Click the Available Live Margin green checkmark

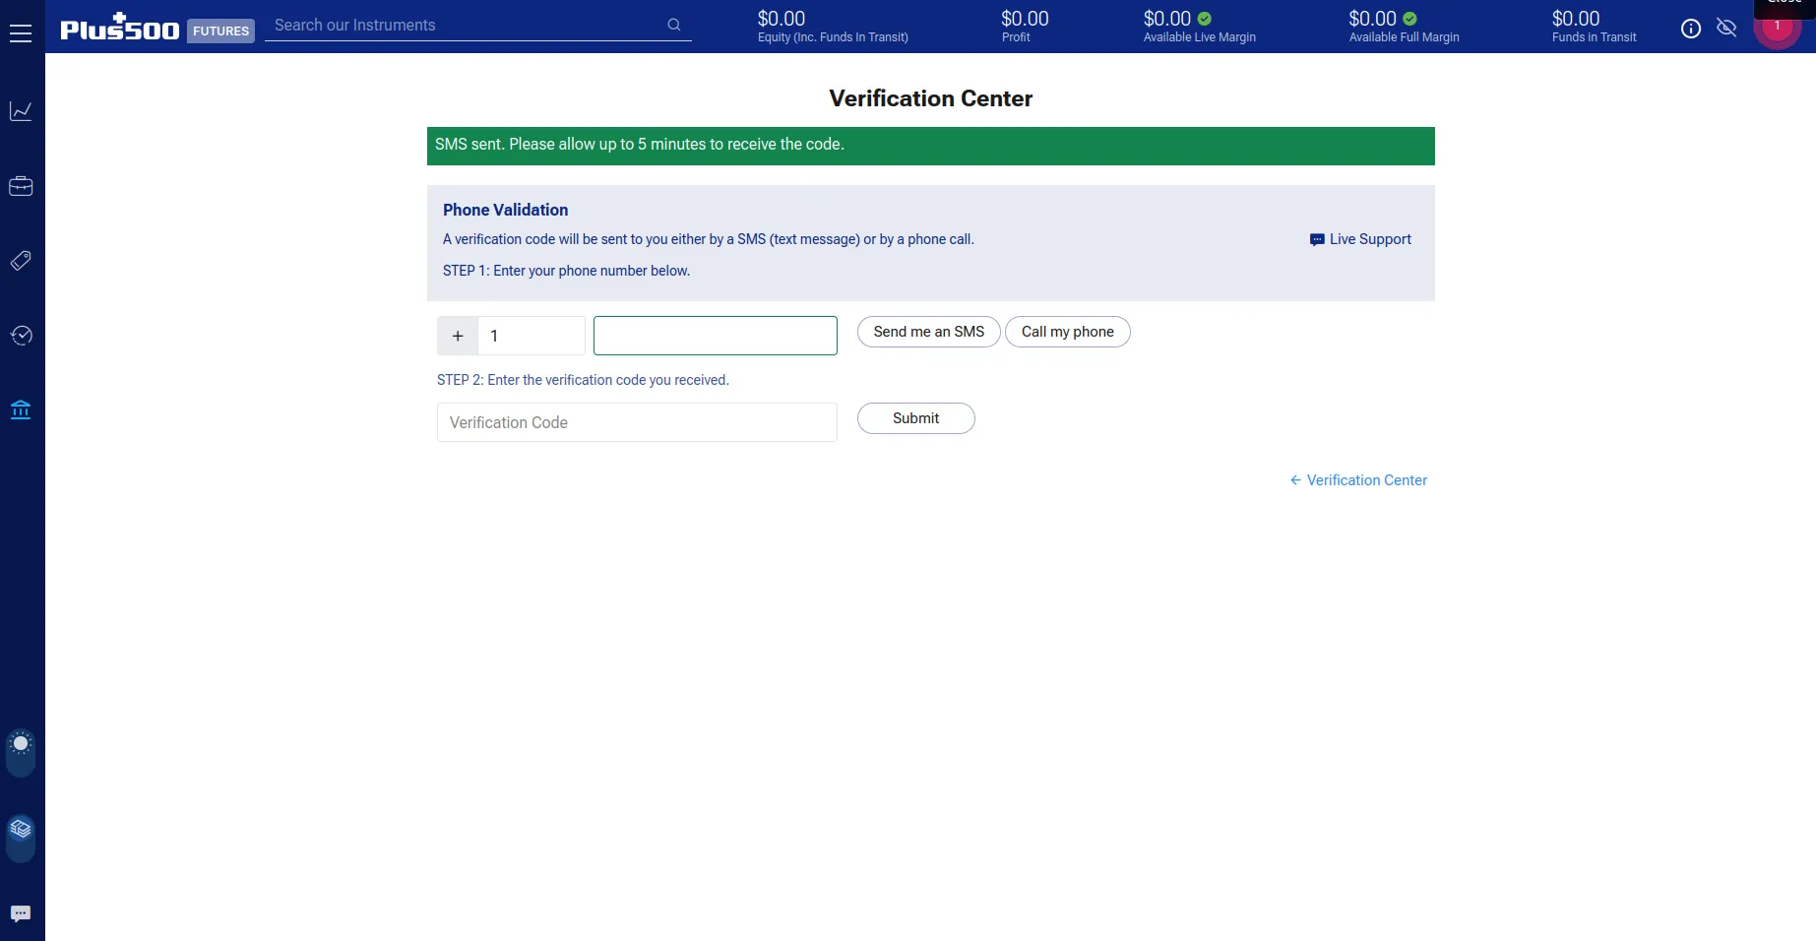coord(1205,19)
